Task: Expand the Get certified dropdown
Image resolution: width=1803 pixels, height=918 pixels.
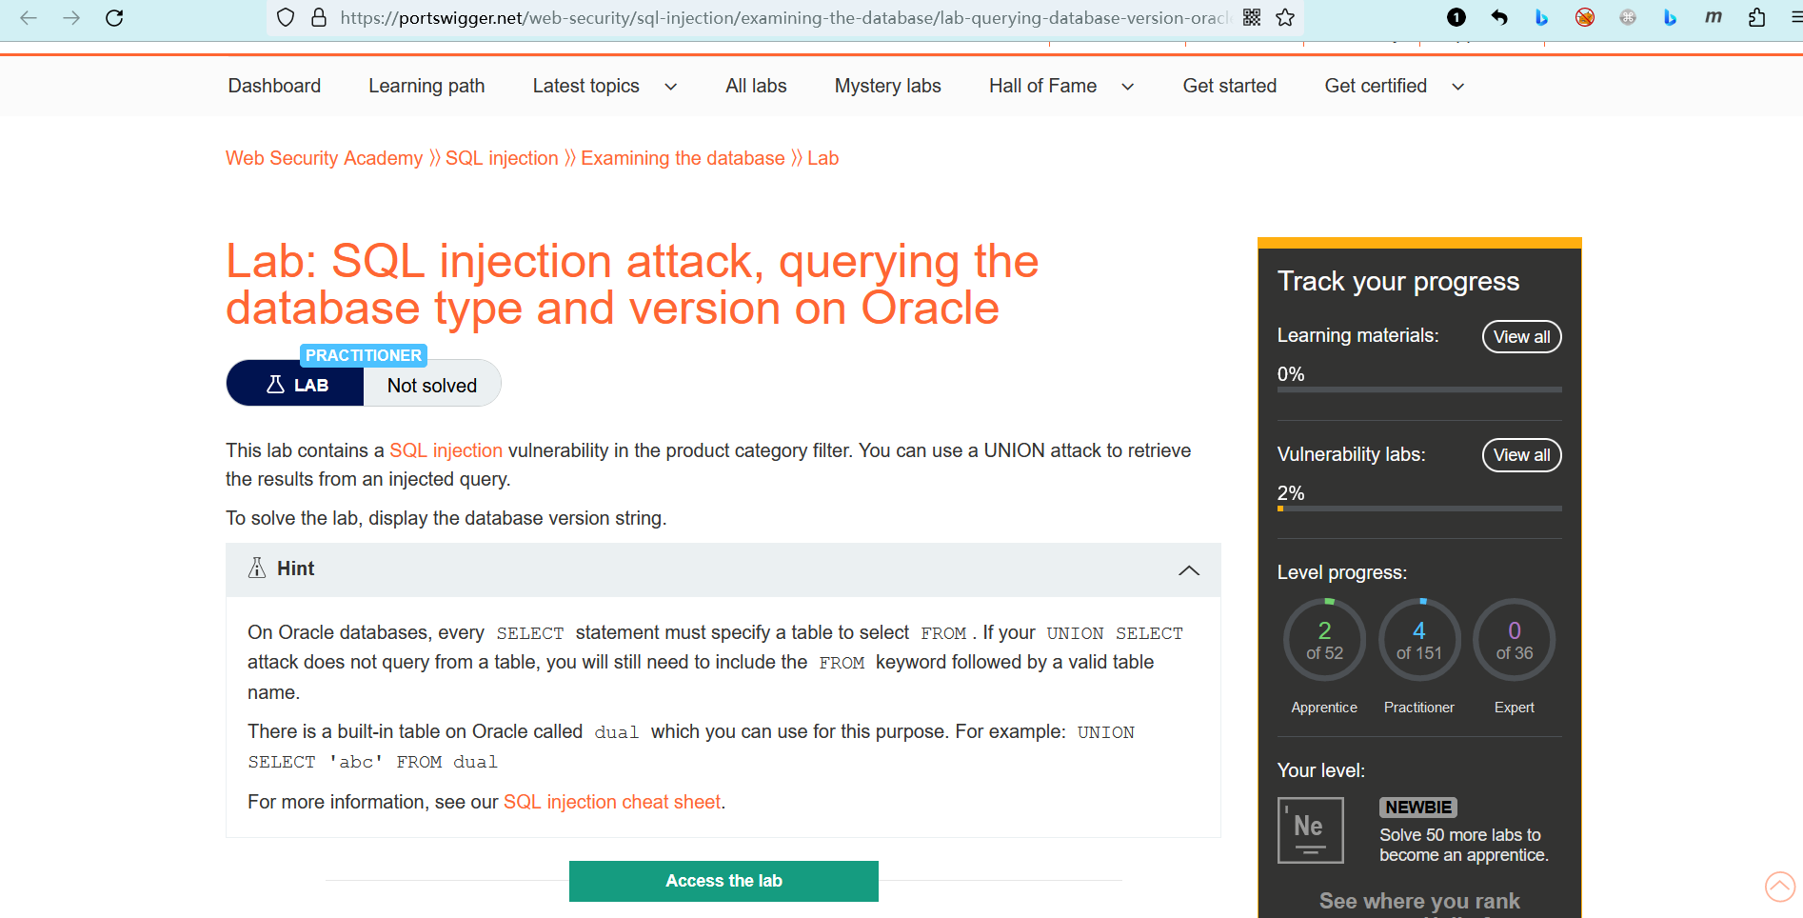Action: click(1457, 87)
